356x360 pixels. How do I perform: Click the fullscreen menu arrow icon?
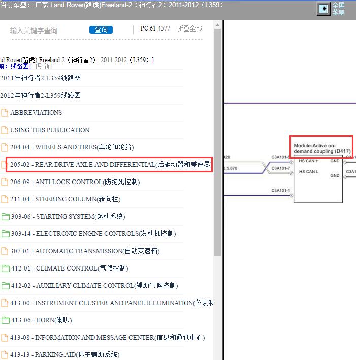click(323, 9)
